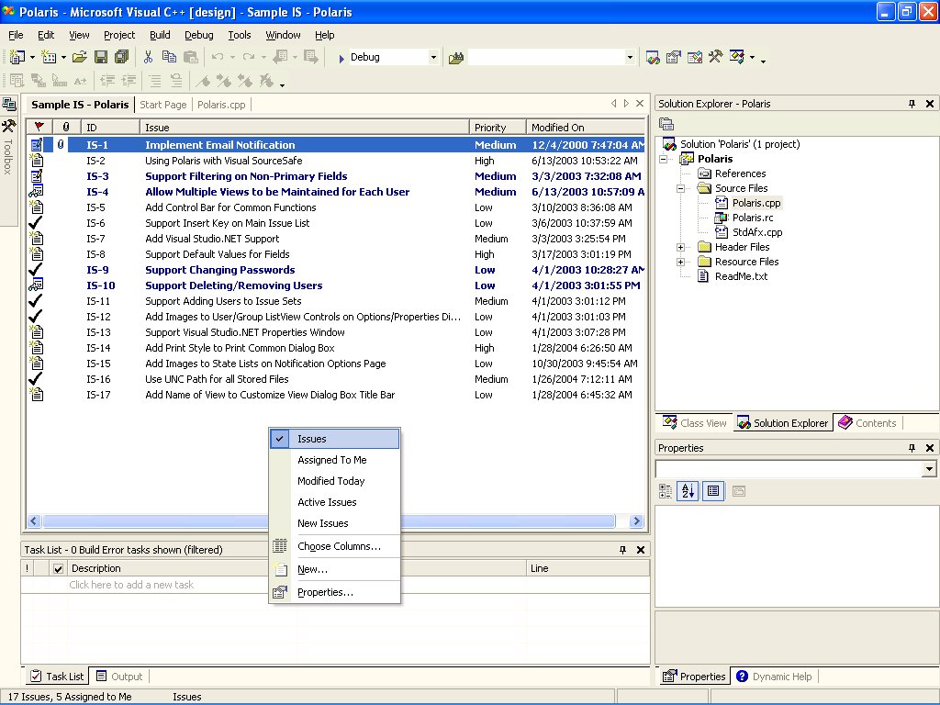
Task: Click the Class View toolbar icon
Action: pos(737,58)
